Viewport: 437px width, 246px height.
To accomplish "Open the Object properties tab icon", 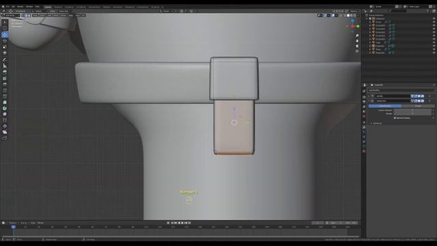I will 364,122.
